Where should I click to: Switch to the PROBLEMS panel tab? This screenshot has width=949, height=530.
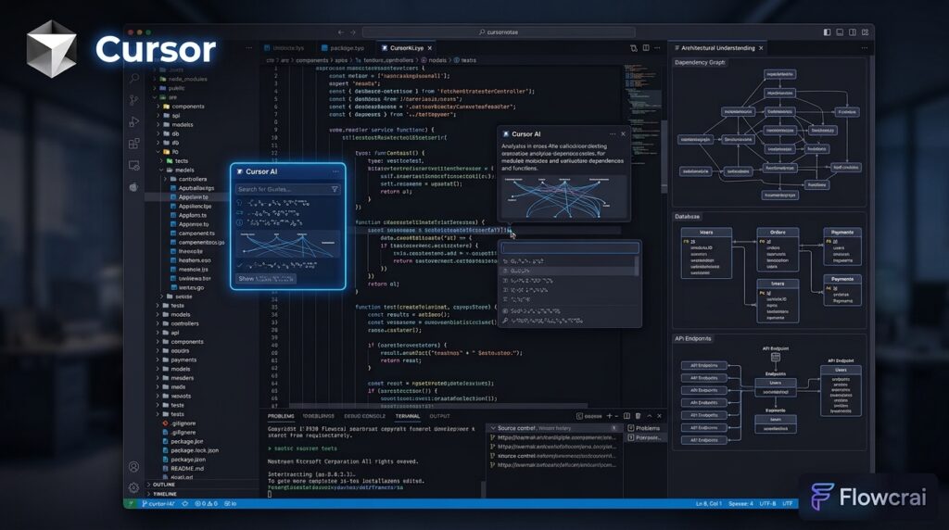pyautogui.click(x=281, y=416)
